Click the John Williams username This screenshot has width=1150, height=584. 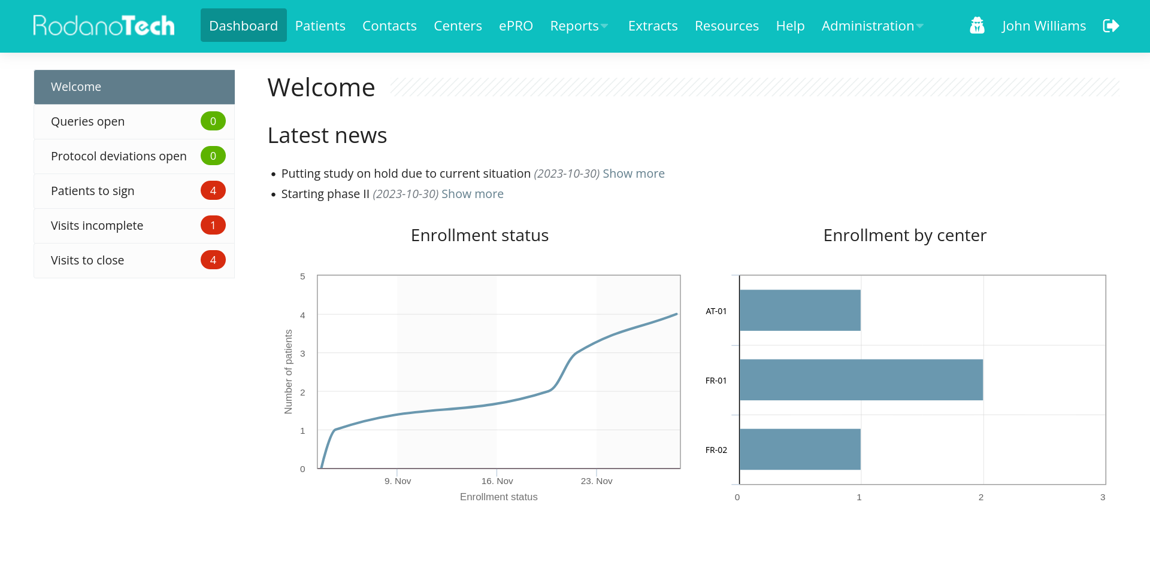[1043, 26]
